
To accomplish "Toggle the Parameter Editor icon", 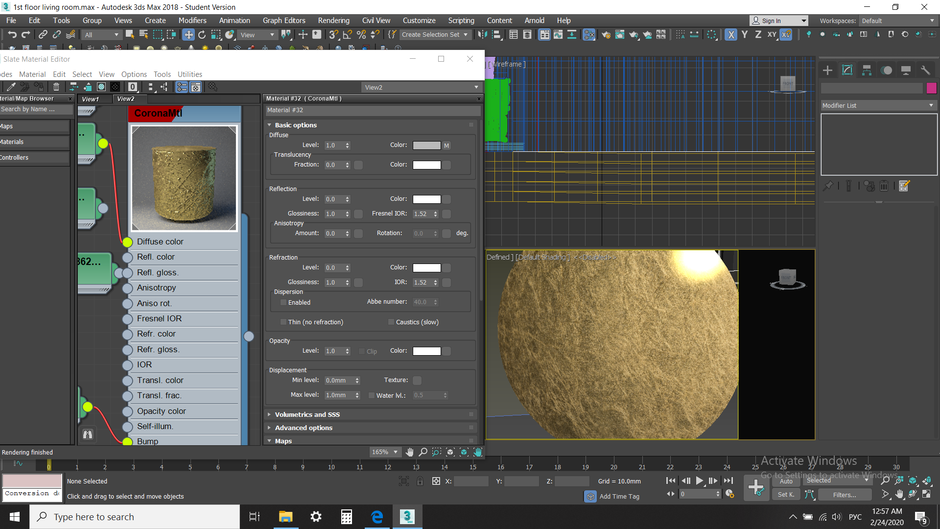I will tap(196, 87).
